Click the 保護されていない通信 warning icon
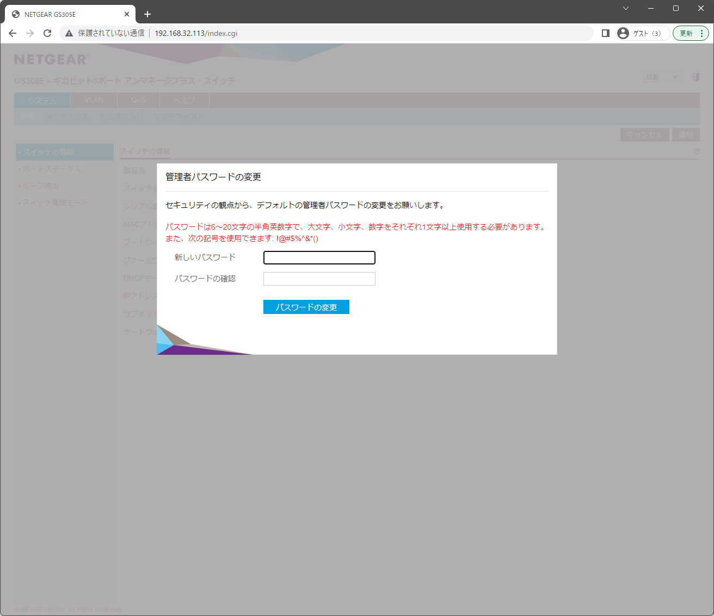 click(68, 33)
